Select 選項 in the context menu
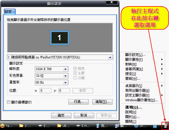The image size is (169, 130). (134, 107)
